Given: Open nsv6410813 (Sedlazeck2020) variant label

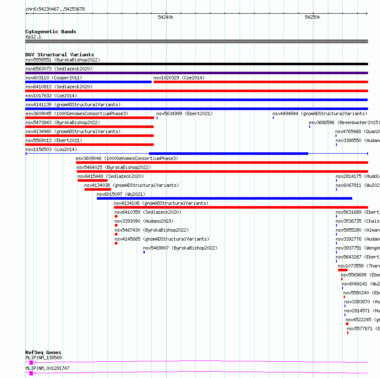Looking at the screenshot, I should 59,87.
